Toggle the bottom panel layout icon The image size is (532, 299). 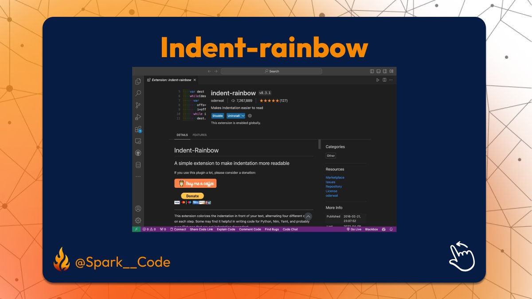(x=379, y=71)
